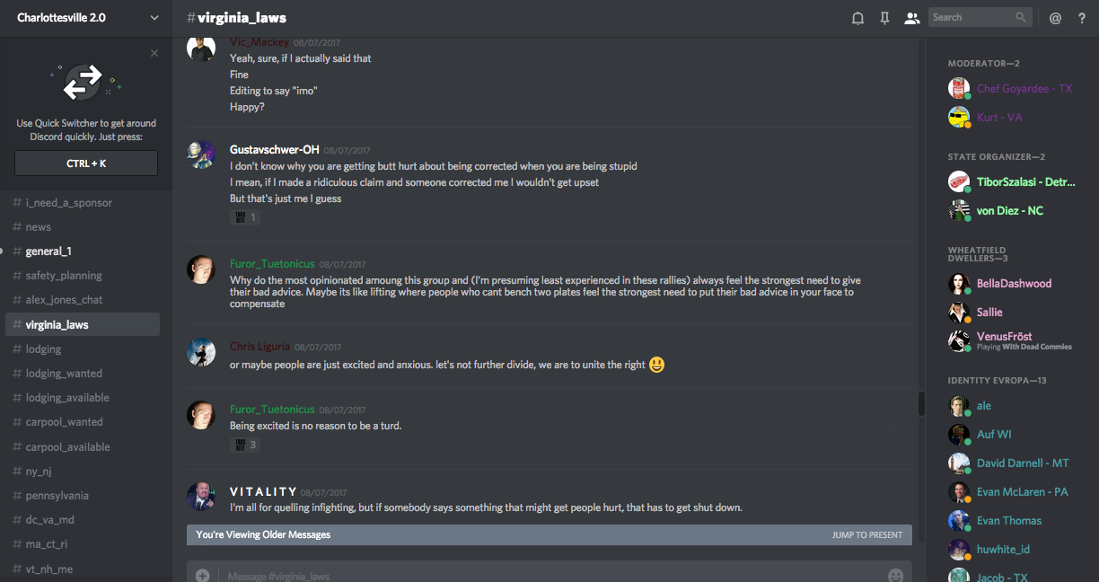Screen dimensions: 1099x582
Task: Click the attach file plus button
Action: pos(203,575)
